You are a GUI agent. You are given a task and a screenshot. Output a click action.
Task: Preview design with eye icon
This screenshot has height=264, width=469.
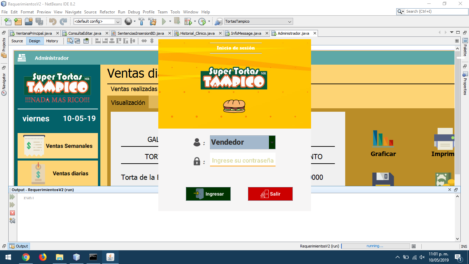pyautogui.click(x=86, y=41)
